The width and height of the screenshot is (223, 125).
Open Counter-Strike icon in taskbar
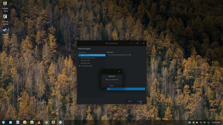(x=53, y=122)
